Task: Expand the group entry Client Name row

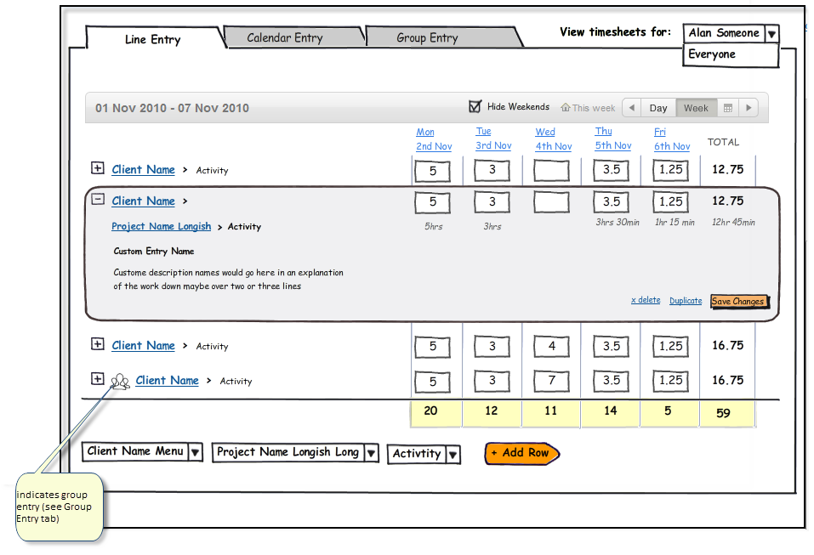Action: point(98,379)
